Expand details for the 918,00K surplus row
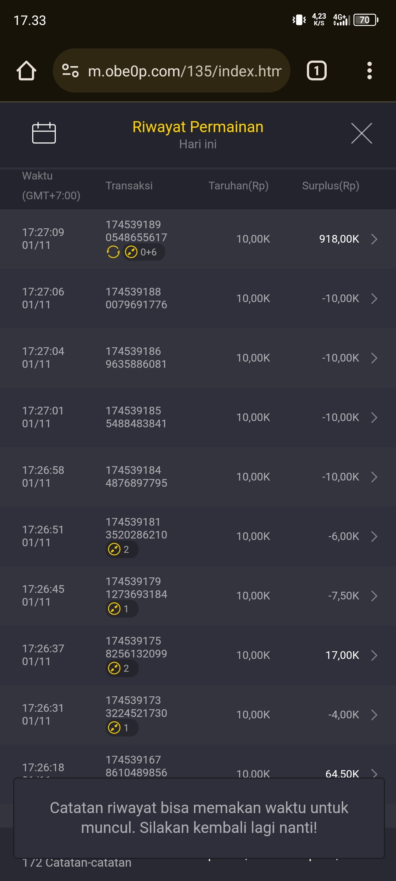This screenshot has height=881, width=396. point(374,239)
